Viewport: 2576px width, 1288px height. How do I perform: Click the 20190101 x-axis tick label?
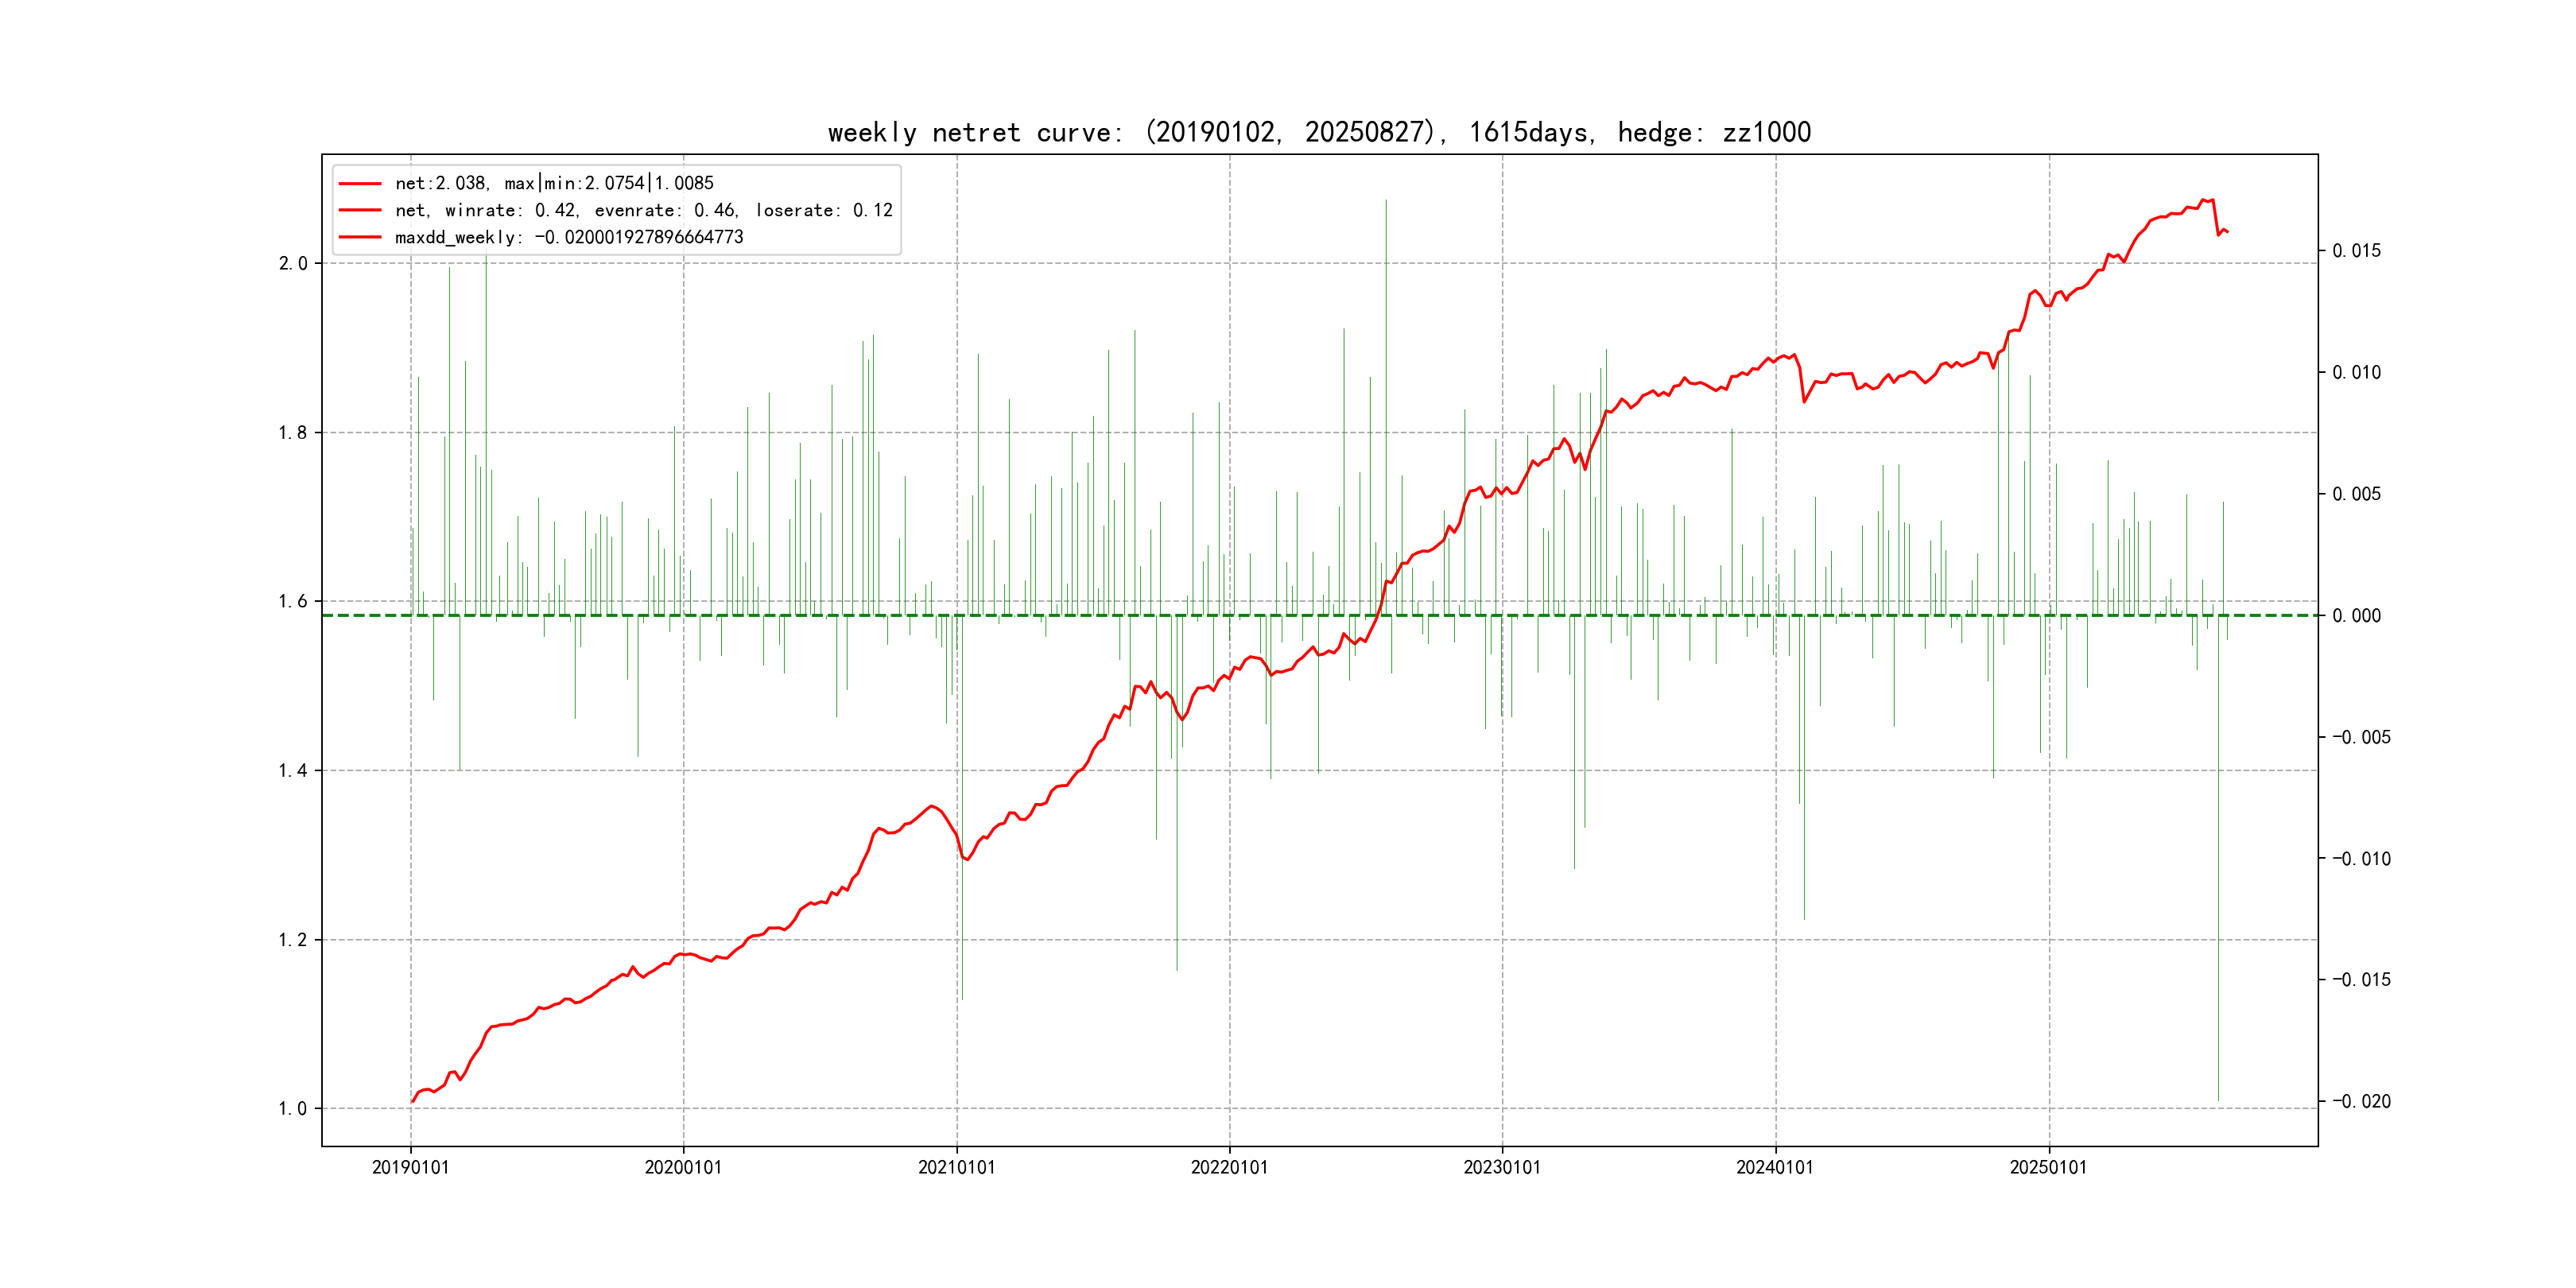point(410,1167)
